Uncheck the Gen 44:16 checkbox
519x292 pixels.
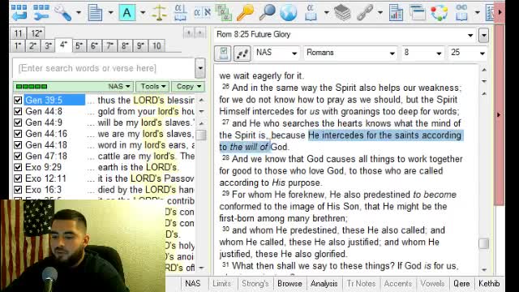tap(18, 134)
